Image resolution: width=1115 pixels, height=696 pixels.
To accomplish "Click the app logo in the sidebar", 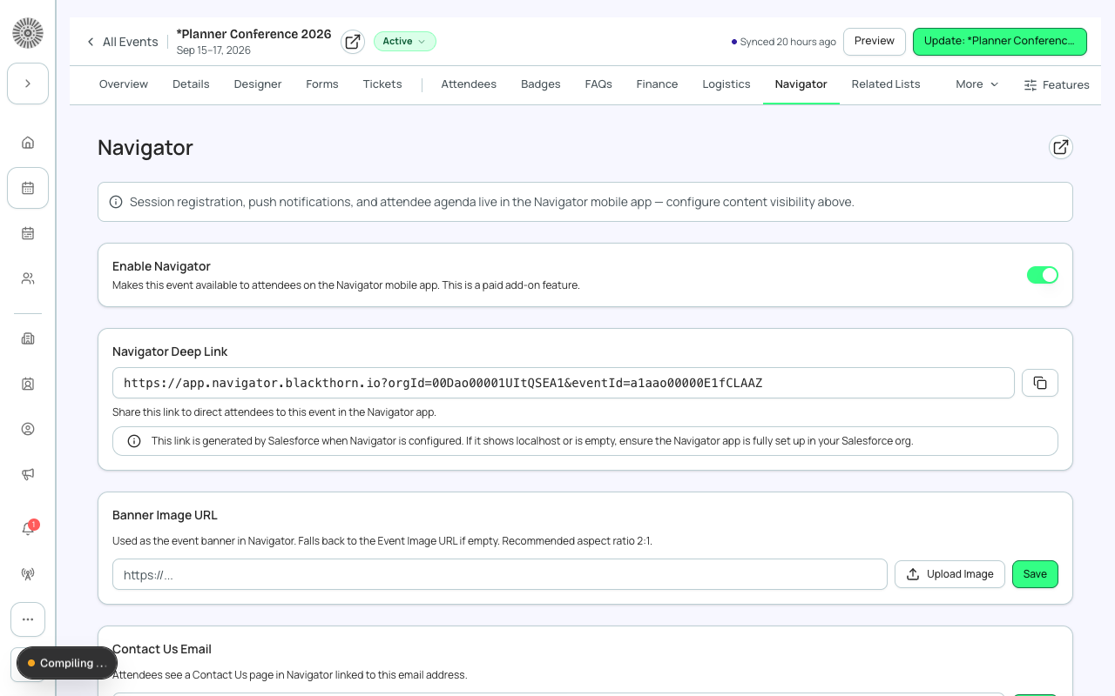I will (28, 33).
